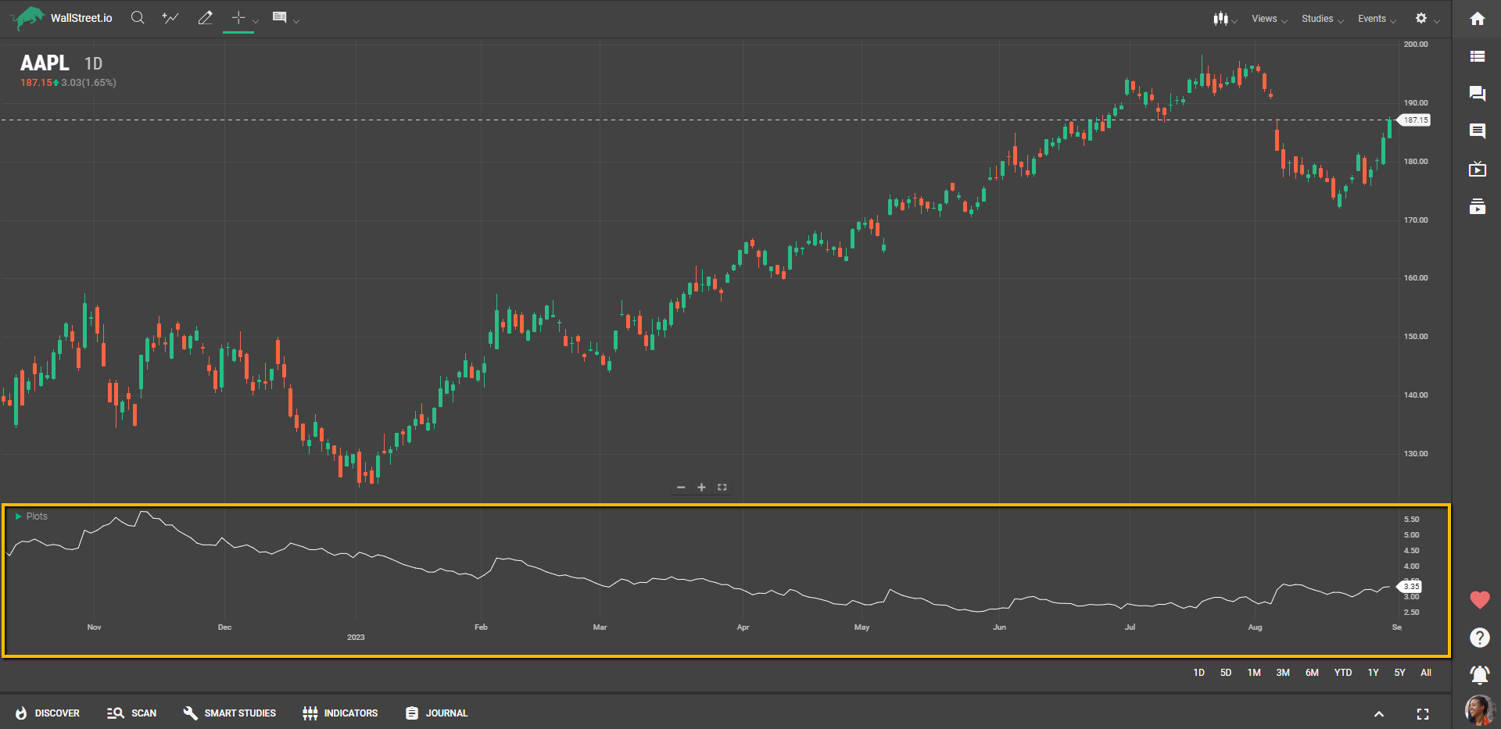Open the chat conversations icon
The image size is (1501, 729).
(x=1477, y=94)
